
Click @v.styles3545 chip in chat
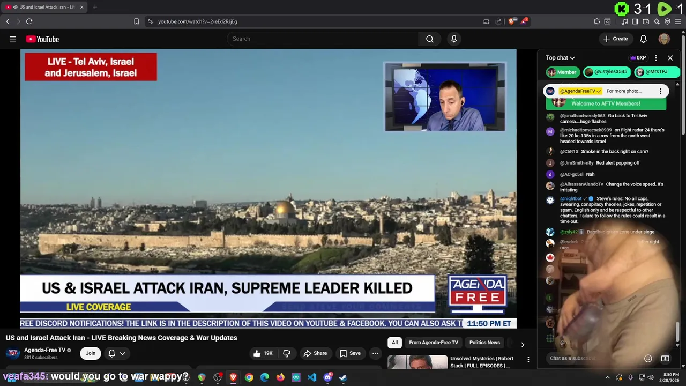tap(606, 72)
